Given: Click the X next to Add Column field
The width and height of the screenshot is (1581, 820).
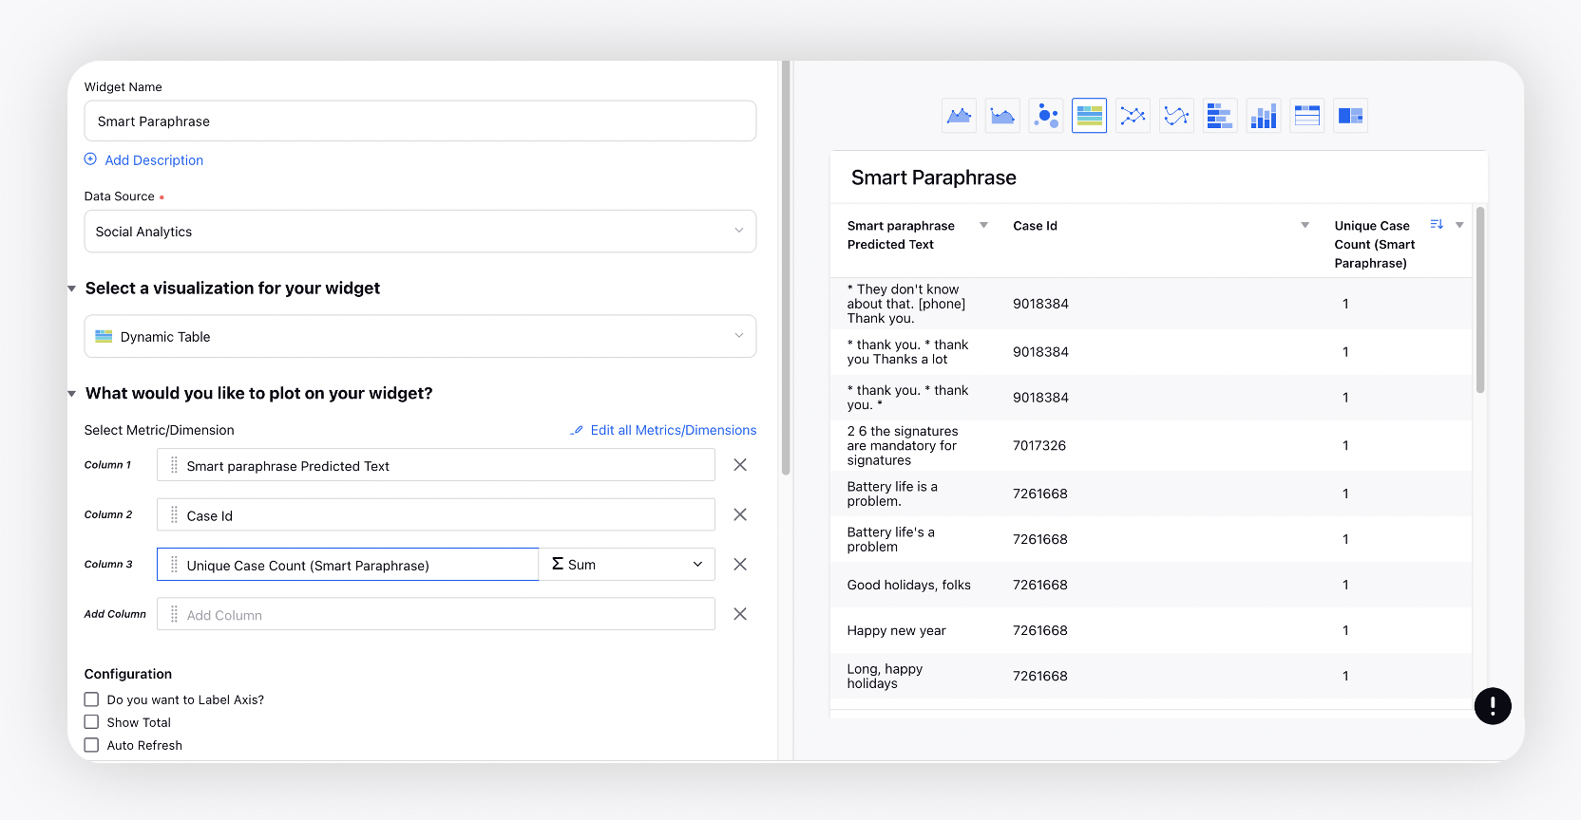Looking at the screenshot, I should click(740, 614).
